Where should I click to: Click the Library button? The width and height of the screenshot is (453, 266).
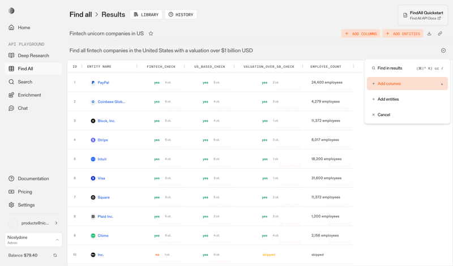(x=146, y=15)
